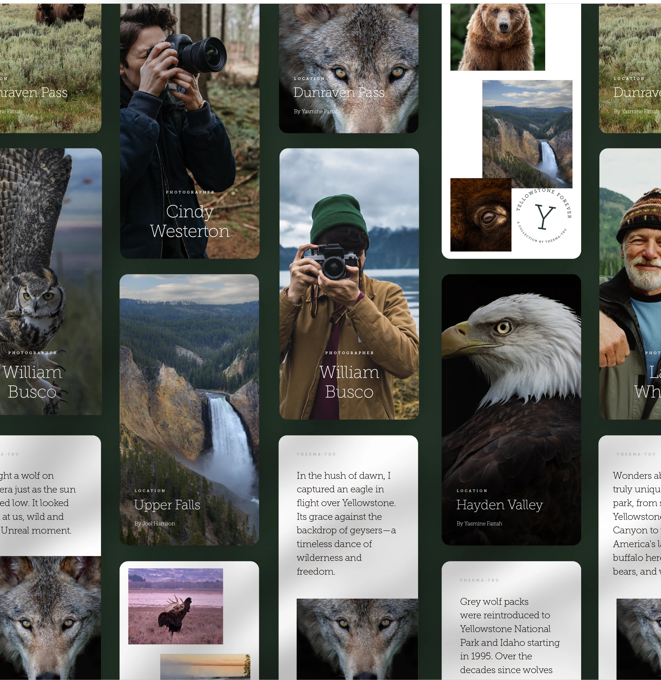Viewport: 661px width, 680px height.
Task: Click the bear photo in the white card
Action: (x=498, y=37)
